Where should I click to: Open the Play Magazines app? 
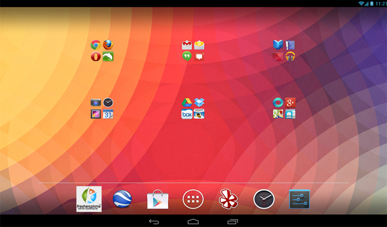(x=290, y=45)
